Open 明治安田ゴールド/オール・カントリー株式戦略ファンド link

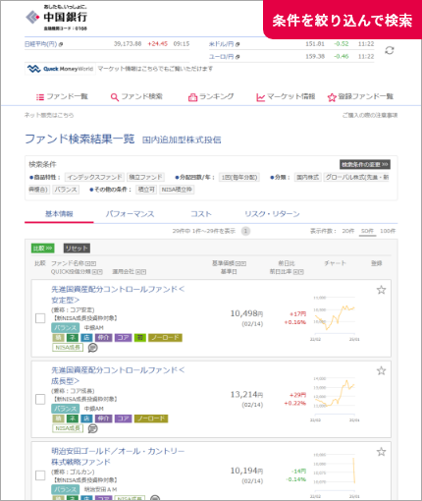click(118, 457)
